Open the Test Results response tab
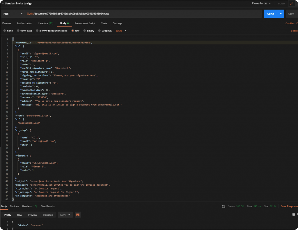Image resolution: width=298 pixels, height=230 pixels. [48, 206]
